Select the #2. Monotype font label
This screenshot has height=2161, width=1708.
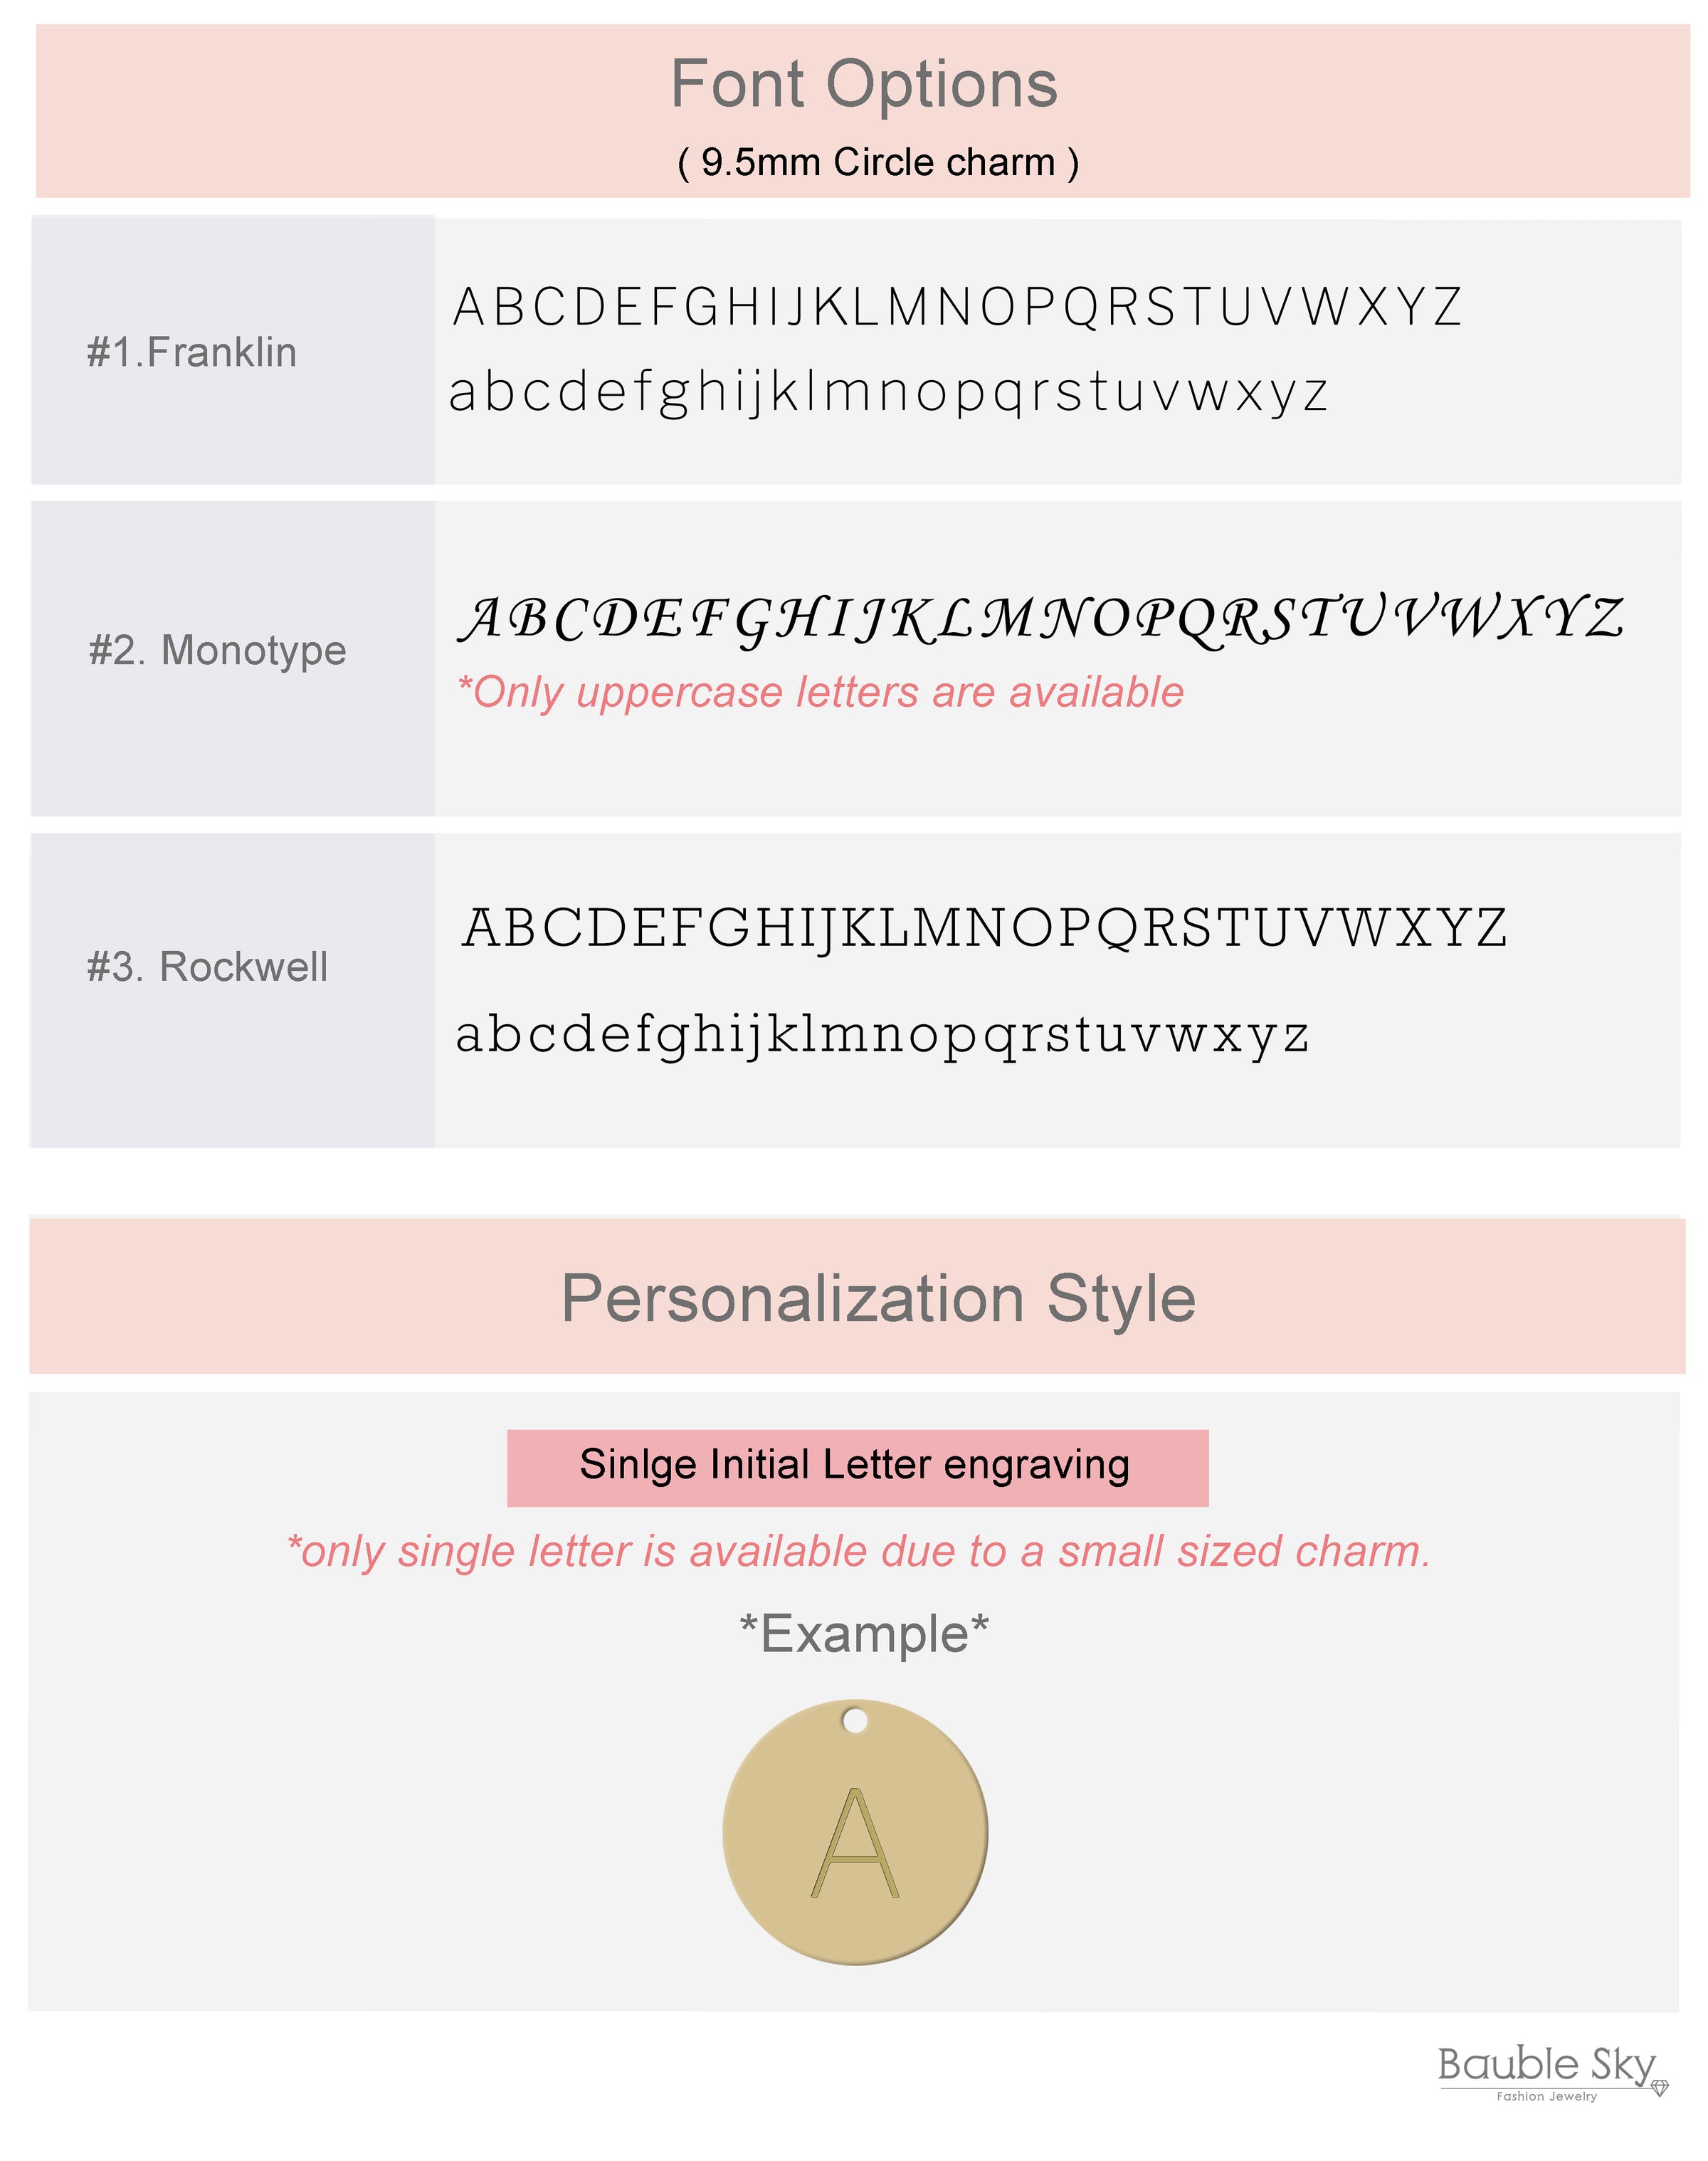(x=217, y=650)
